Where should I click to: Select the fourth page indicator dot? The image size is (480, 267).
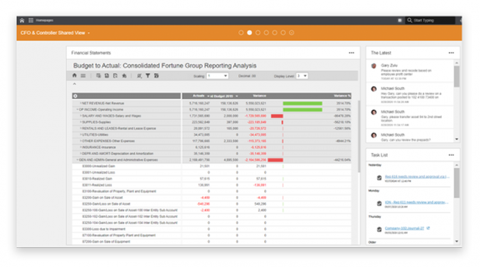(266, 33)
